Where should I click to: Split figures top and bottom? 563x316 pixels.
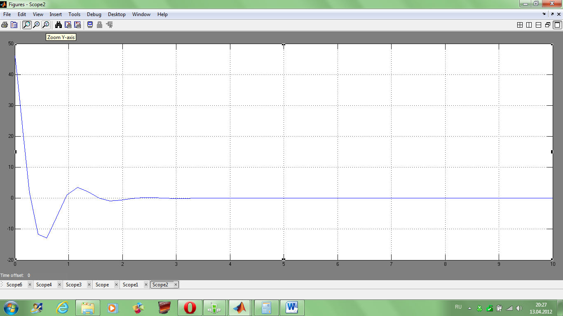pos(538,25)
